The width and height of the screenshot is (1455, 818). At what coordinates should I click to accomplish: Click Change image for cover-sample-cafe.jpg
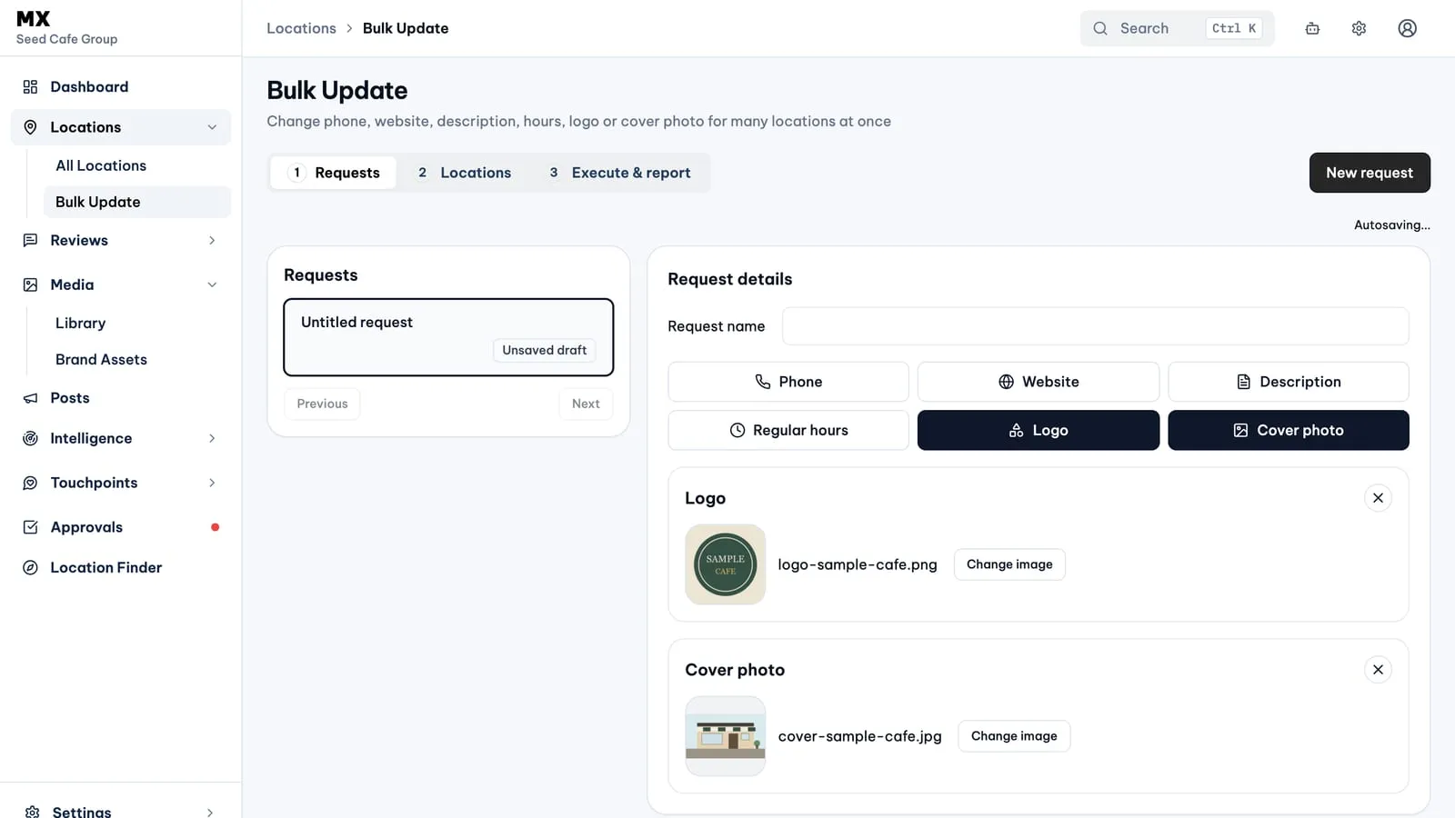[x=1014, y=736]
